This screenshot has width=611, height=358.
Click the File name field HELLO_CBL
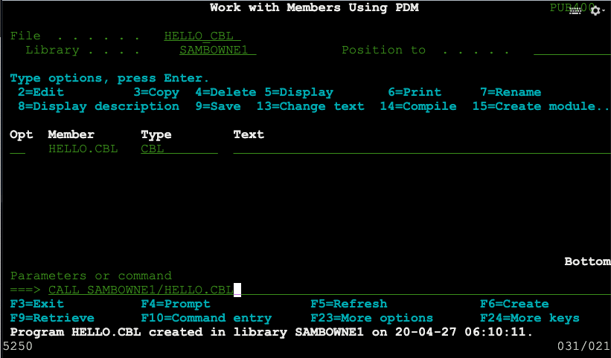[202, 36]
